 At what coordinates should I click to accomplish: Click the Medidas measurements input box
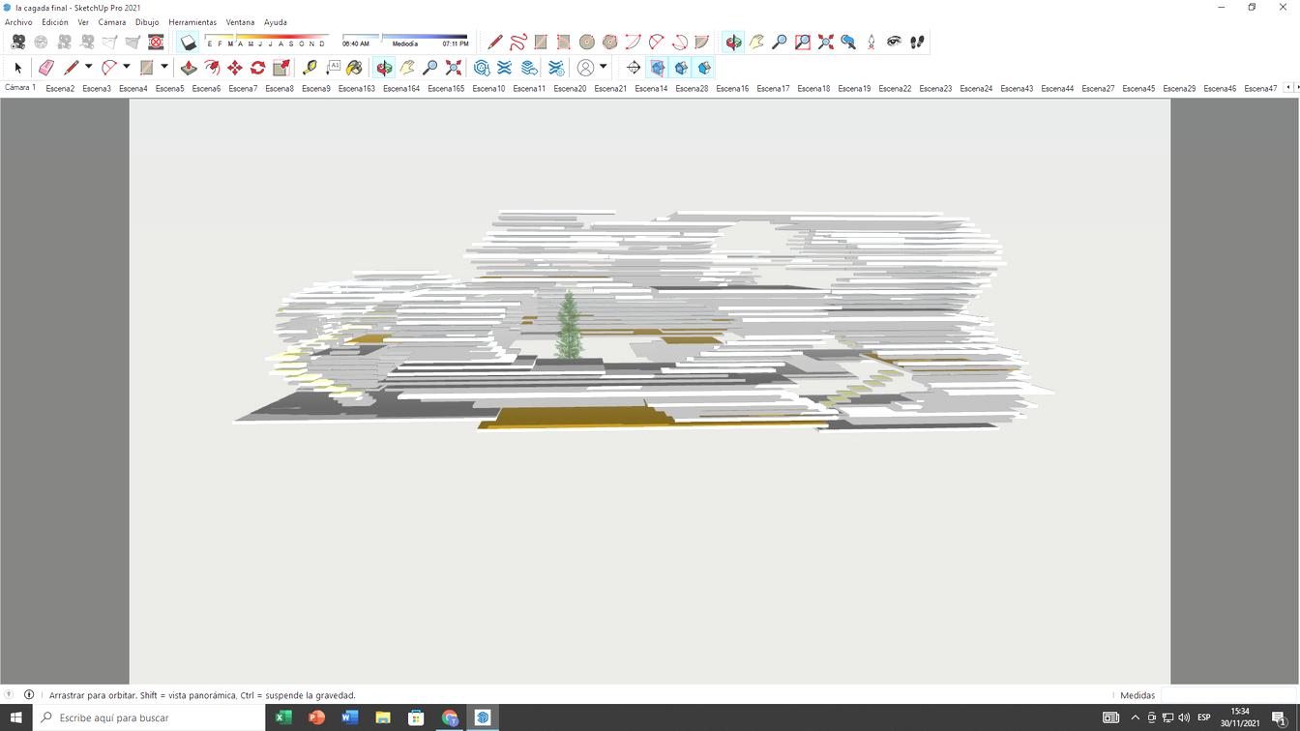tap(1227, 695)
